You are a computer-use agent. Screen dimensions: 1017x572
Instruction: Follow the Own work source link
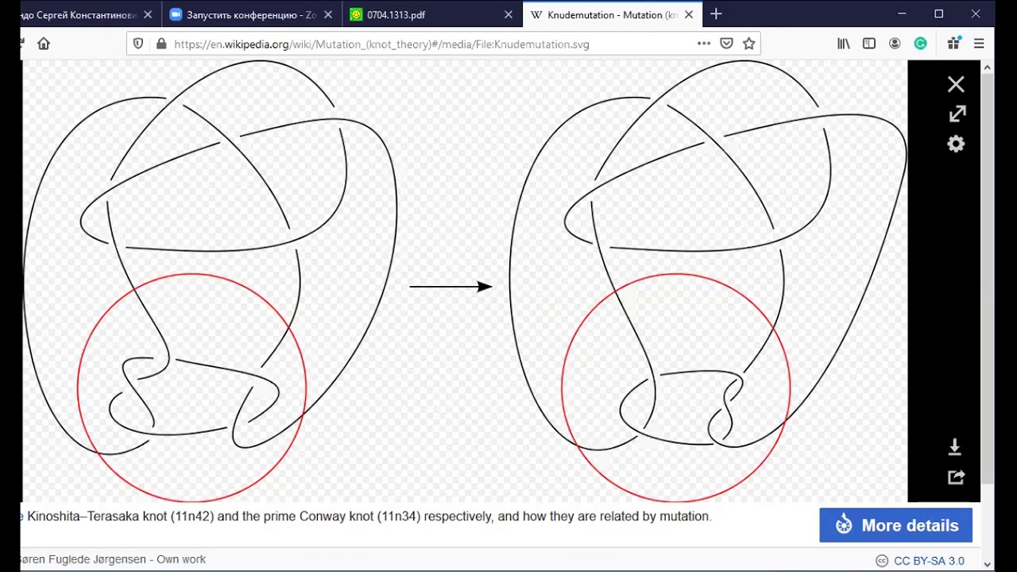(x=181, y=559)
